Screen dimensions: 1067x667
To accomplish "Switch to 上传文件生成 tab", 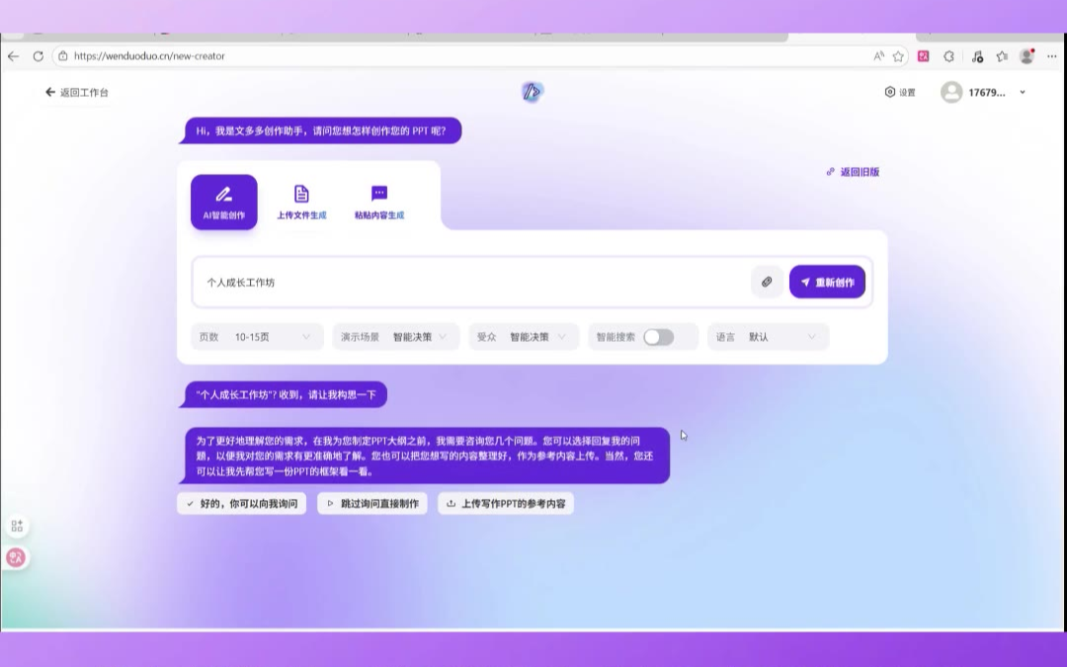I will coord(301,202).
